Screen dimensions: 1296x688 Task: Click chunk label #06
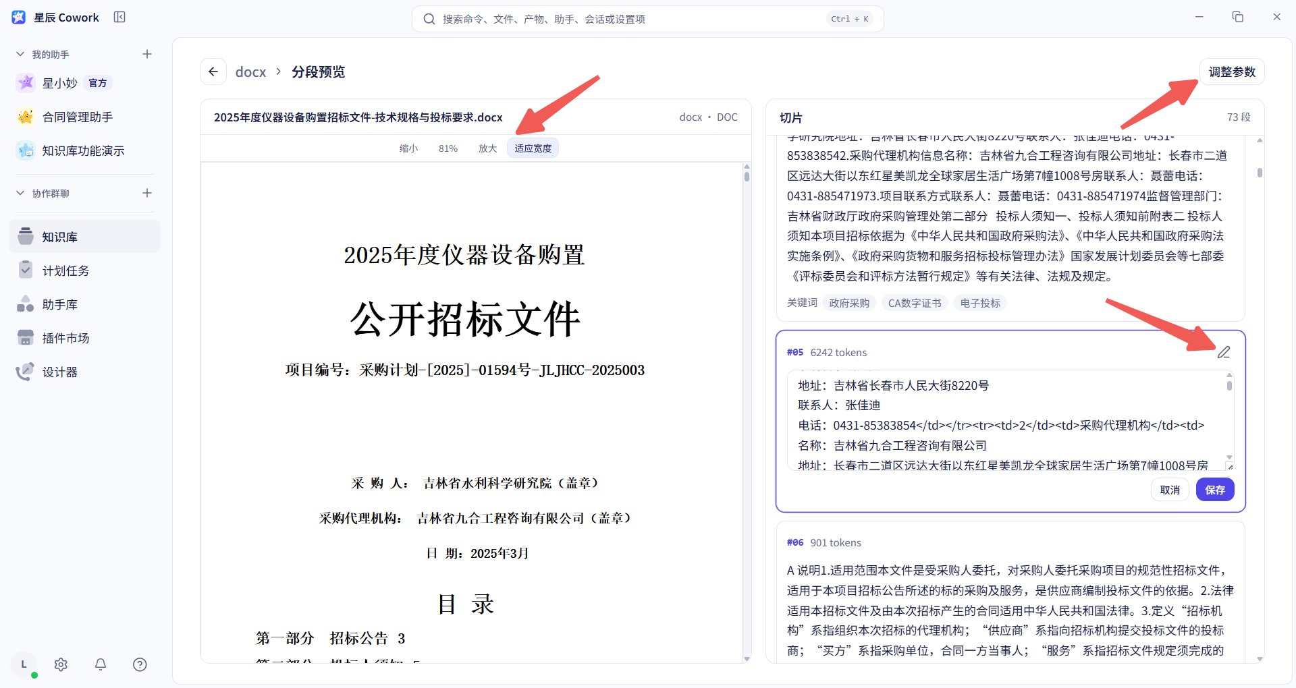pos(795,542)
